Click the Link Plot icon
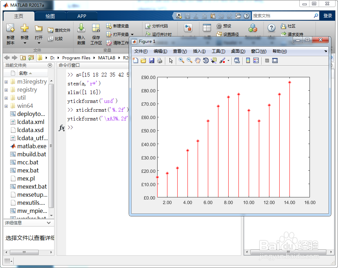 pos(237,61)
